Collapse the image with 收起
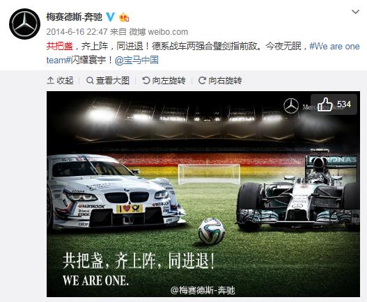The width and height of the screenshot is (367, 302). point(60,81)
